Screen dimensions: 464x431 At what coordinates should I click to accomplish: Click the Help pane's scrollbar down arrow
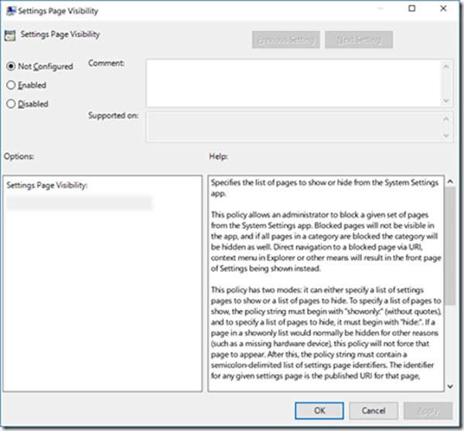tap(449, 385)
